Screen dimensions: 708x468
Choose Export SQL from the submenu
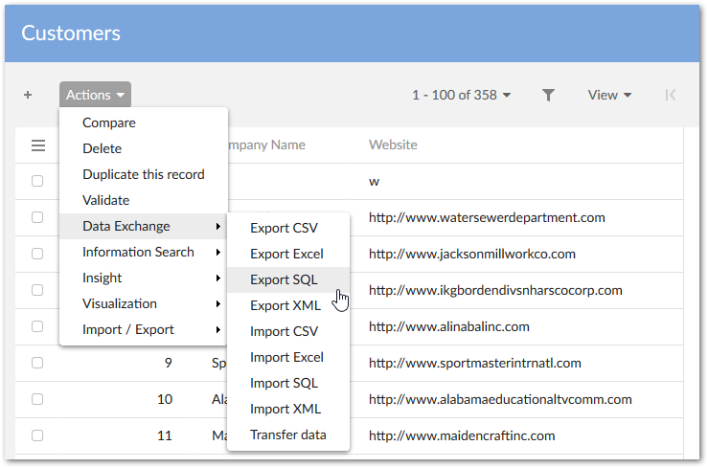pos(284,279)
